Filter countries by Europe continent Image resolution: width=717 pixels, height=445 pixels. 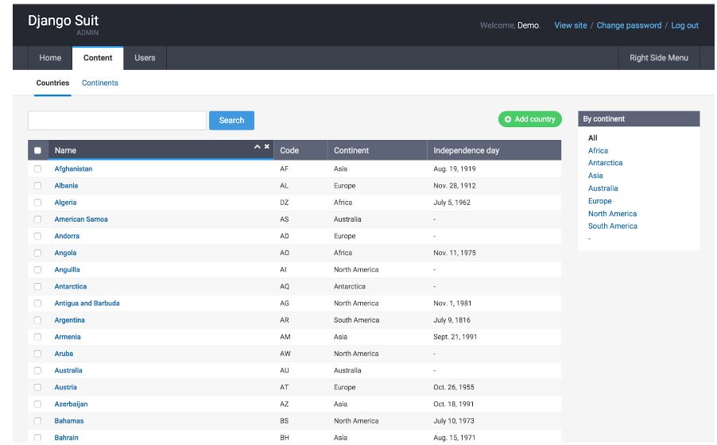tap(600, 201)
